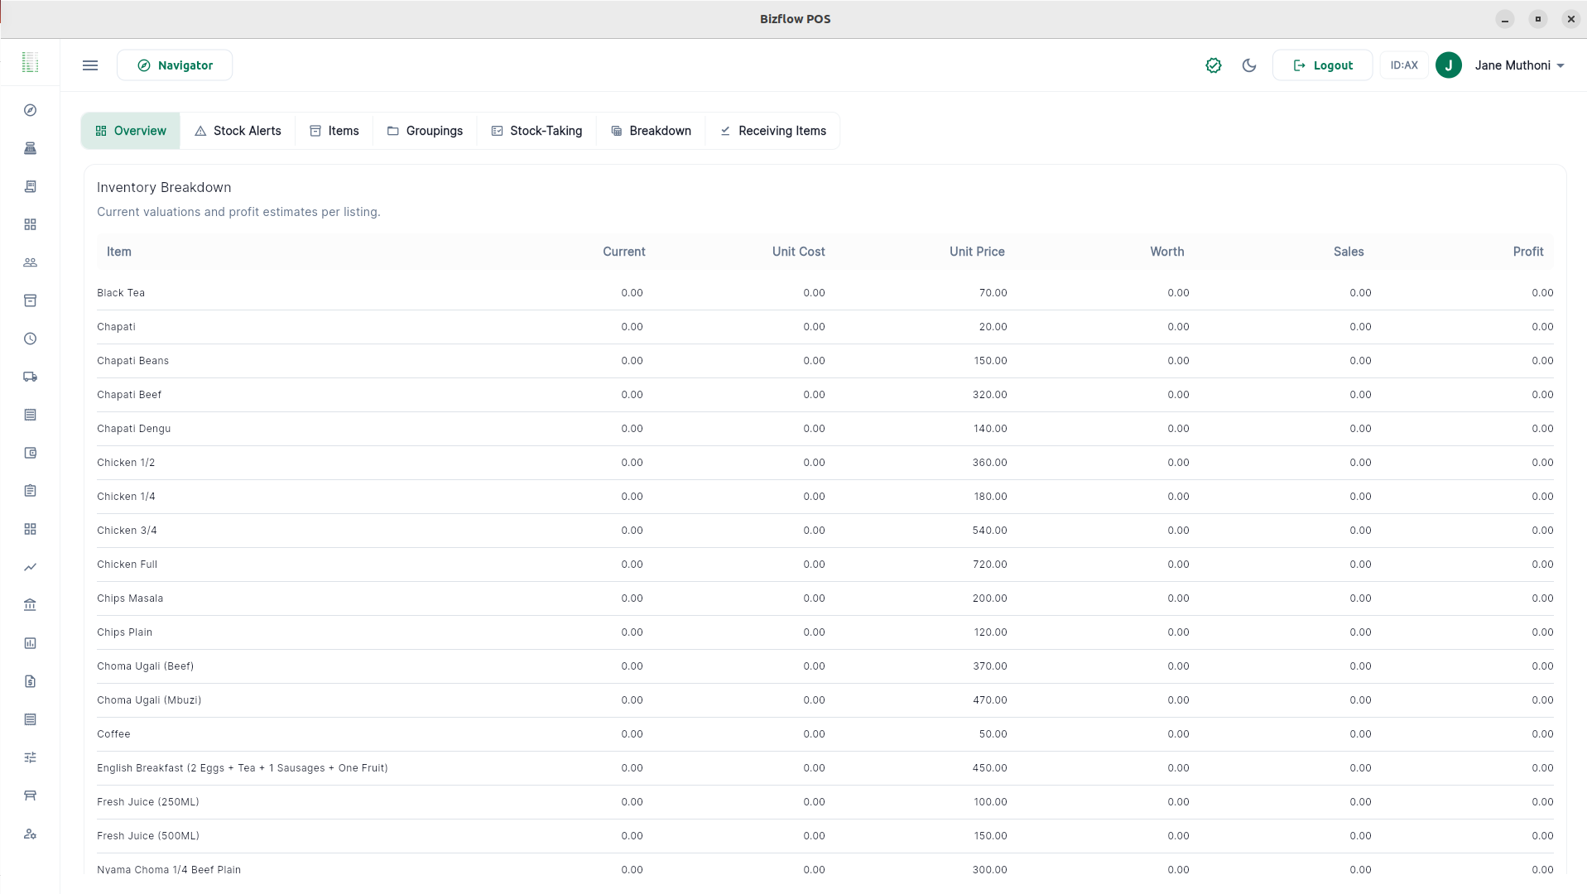
Task: Switch to the Stock Alerts tab
Action: 238,131
